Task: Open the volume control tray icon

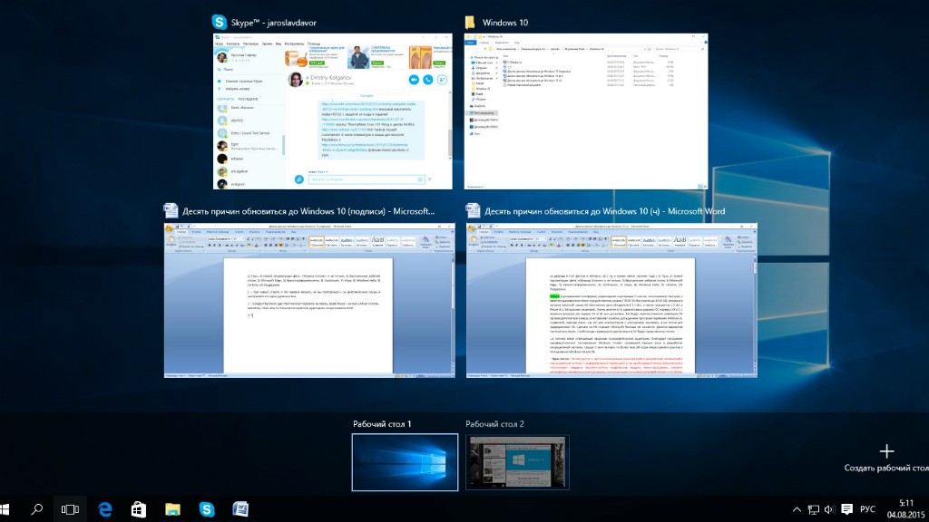Action: point(829,509)
